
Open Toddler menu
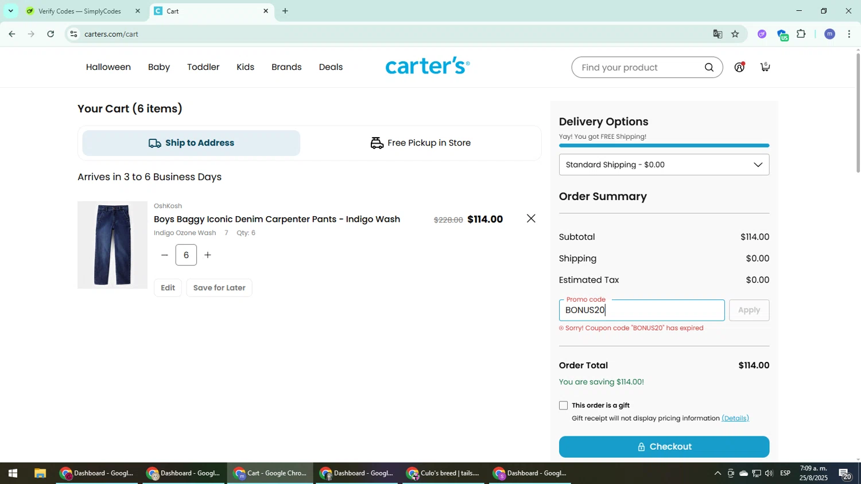pyautogui.click(x=203, y=67)
